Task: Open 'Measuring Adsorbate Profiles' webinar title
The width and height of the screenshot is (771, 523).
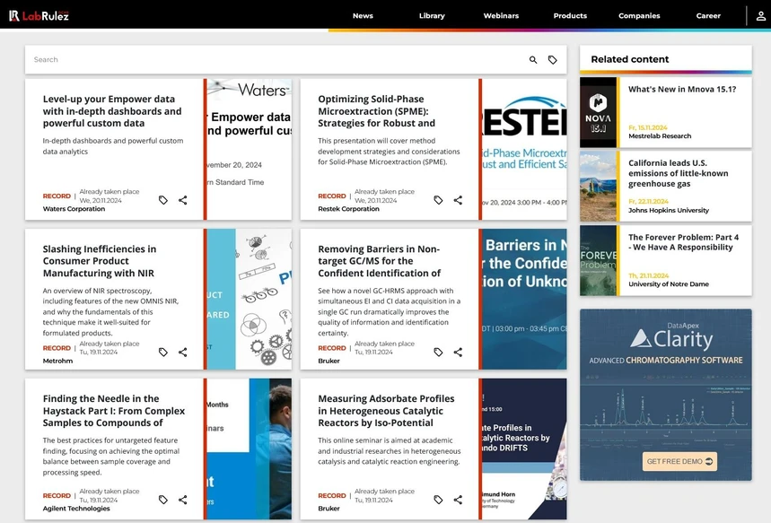Action: click(386, 411)
